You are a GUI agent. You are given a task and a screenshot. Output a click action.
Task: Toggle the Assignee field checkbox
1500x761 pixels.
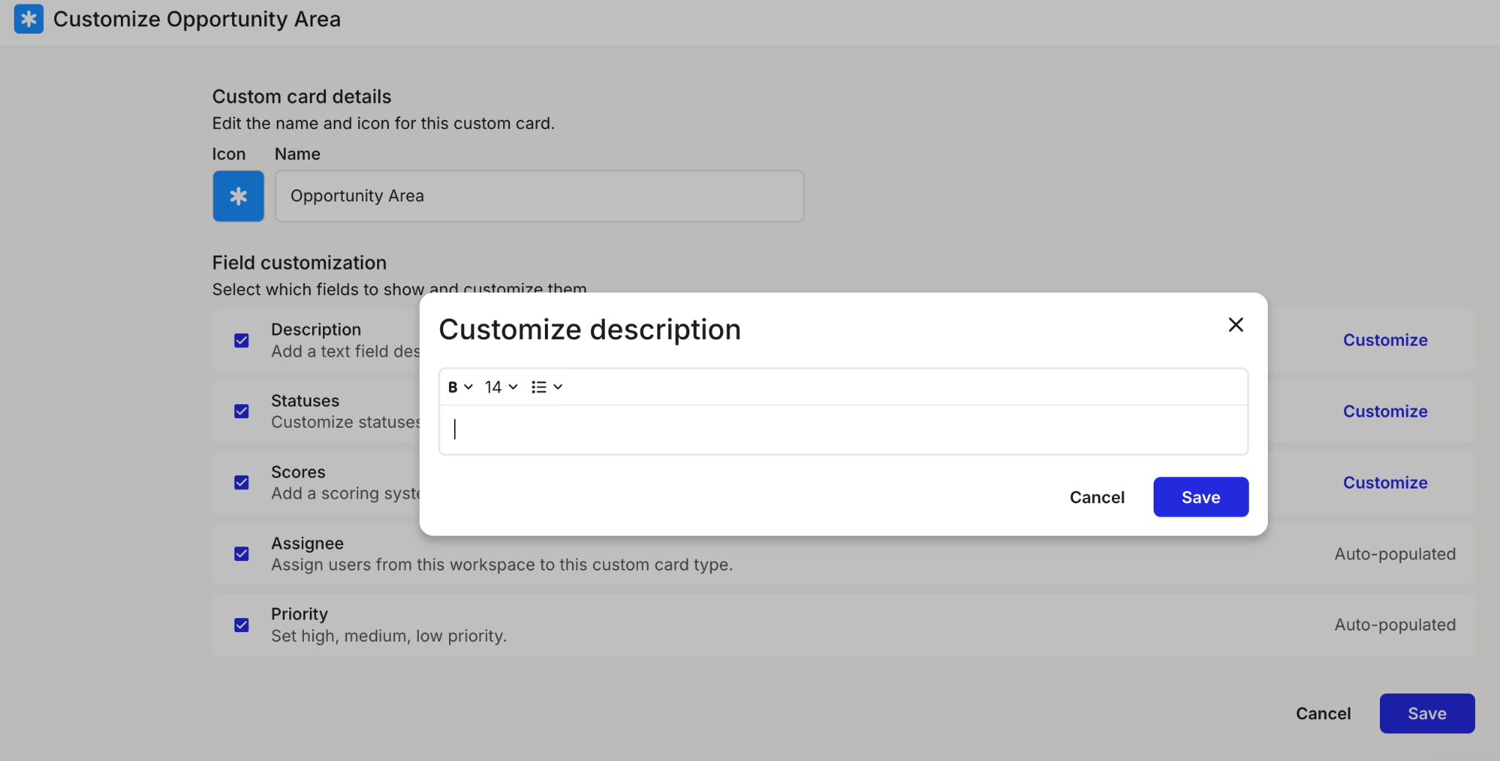242,554
